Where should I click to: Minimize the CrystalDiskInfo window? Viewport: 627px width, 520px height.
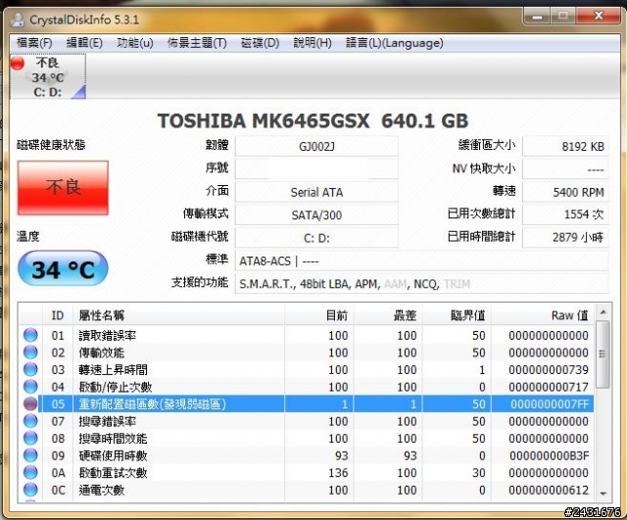[x=537, y=17]
